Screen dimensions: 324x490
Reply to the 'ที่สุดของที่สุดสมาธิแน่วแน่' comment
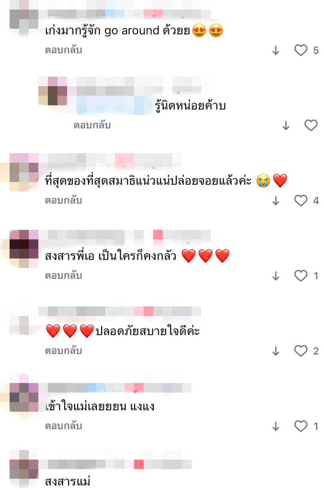coord(63,201)
